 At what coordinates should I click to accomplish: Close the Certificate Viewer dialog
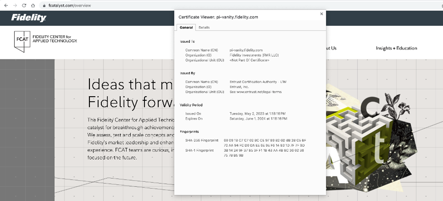[321, 14]
